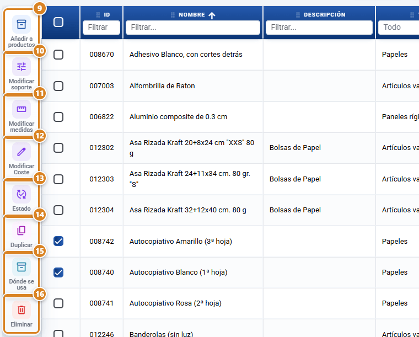Screen dimensions: 419x337
Task: Check the row with ID 012302
Action: click(x=58, y=147)
